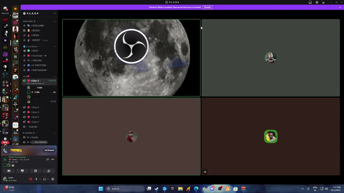This screenshot has height=193, width=344.
Task: Start an activity button
Action: click(x=35, y=171)
